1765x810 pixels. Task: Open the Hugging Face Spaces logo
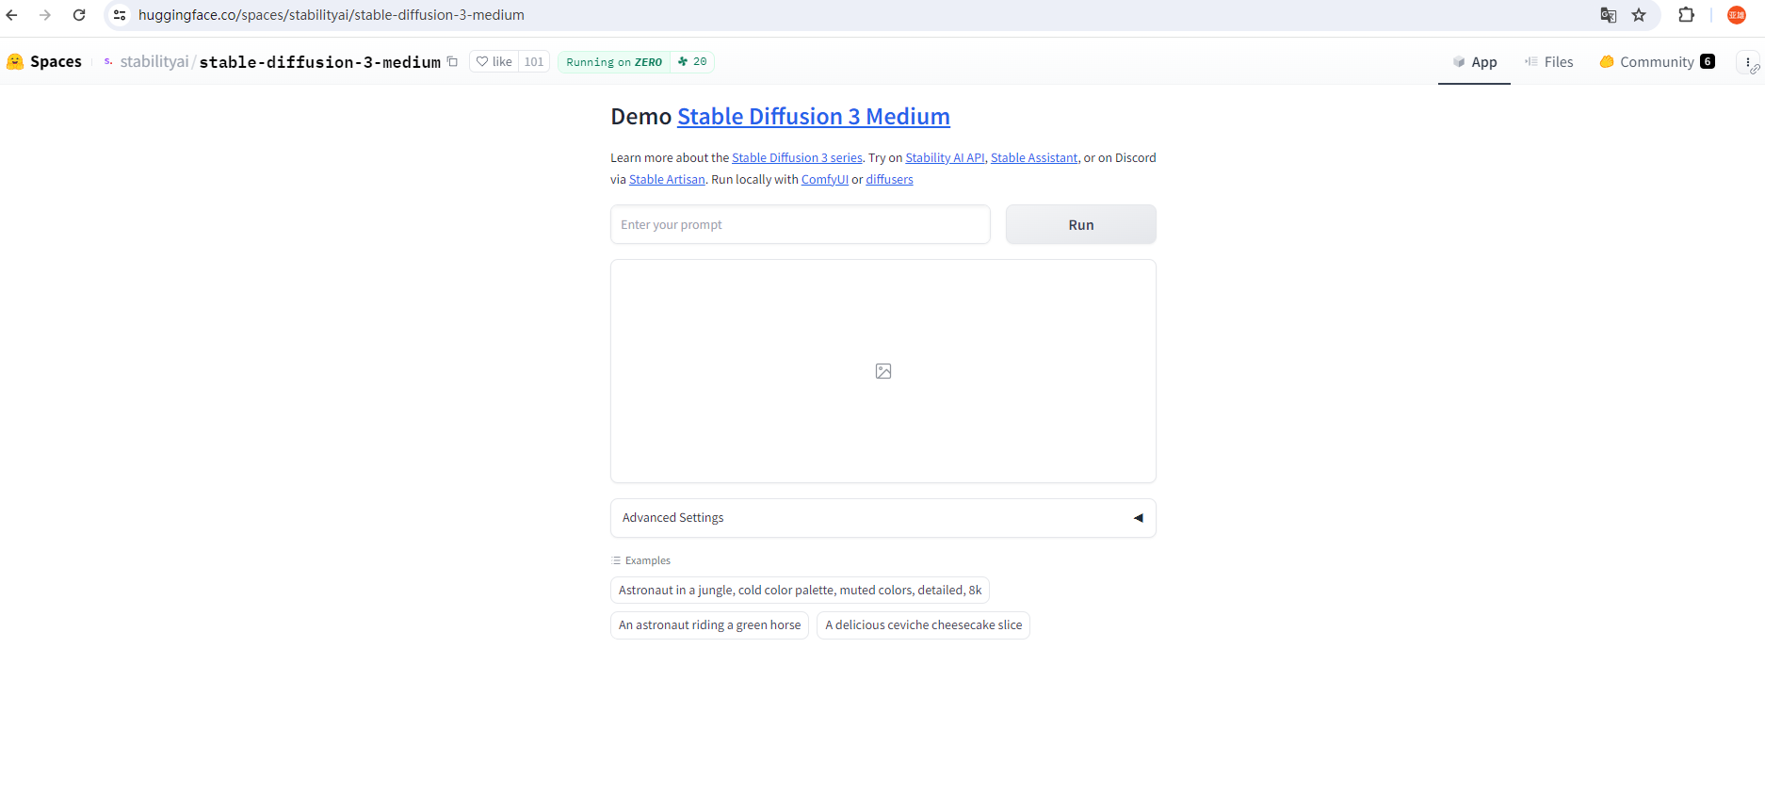click(44, 62)
